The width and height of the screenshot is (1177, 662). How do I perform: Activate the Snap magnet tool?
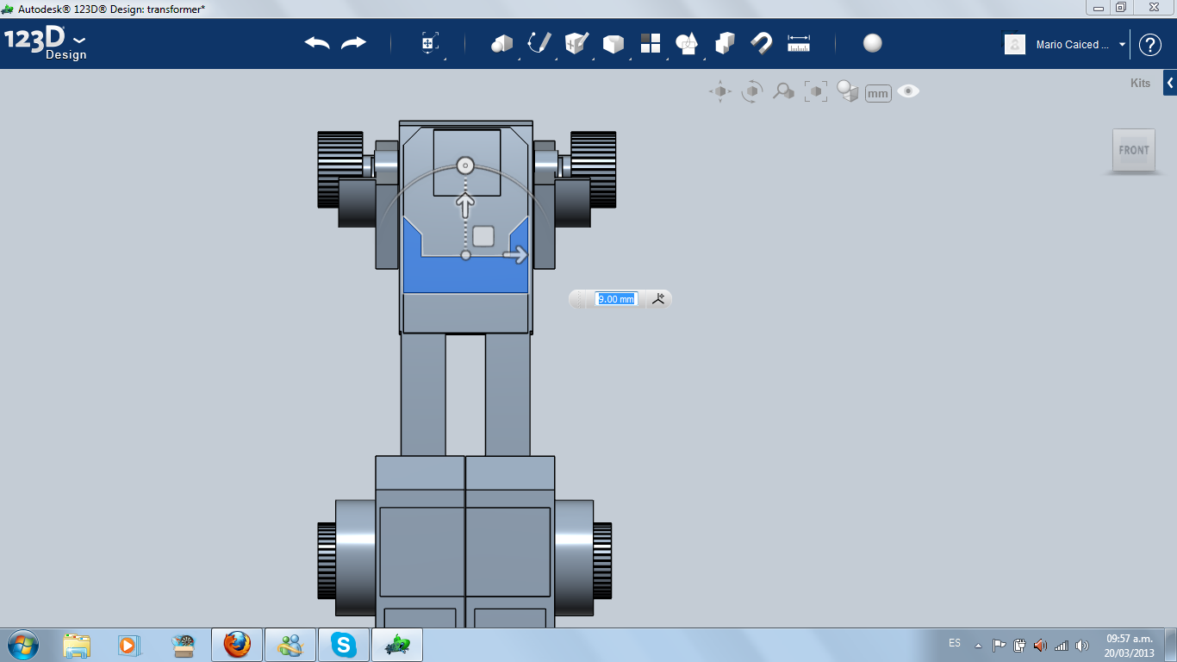tap(762, 43)
